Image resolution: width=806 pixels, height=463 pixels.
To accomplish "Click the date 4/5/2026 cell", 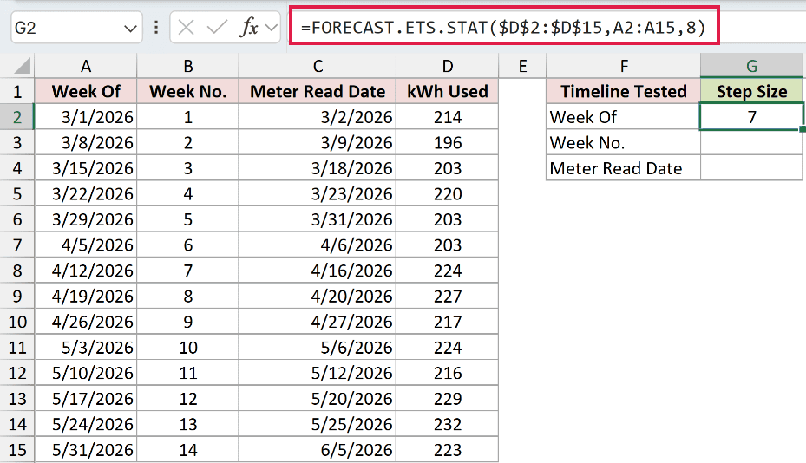I will (x=86, y=245).
